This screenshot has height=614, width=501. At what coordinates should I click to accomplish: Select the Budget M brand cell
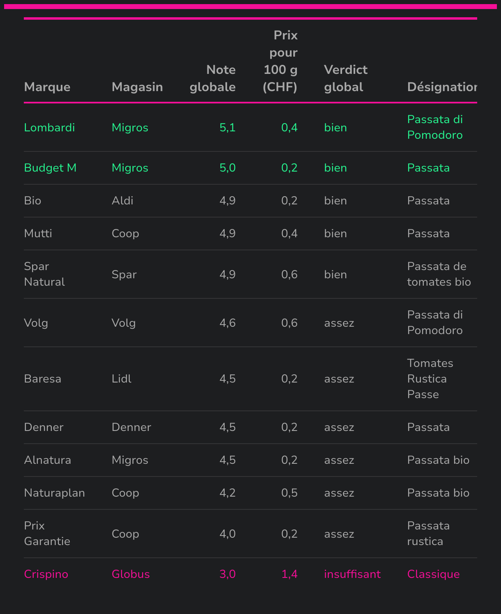pos(51,168)
